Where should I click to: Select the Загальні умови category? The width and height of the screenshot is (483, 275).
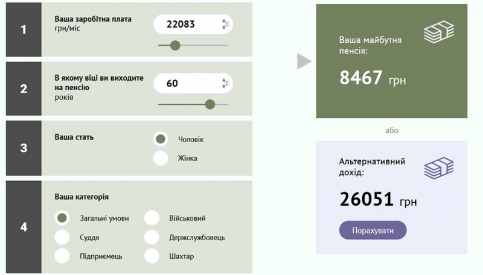tap(62, 218)
